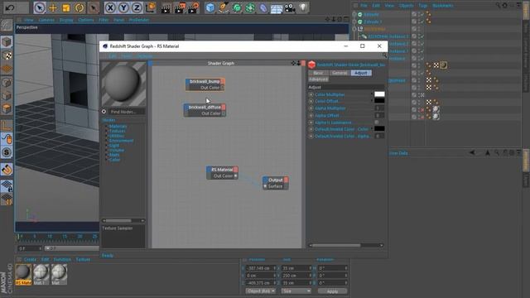Viewport: 530px width, 298px height.
Task: Click the Undo arrow in the toolbar
Action: click(9, 7)
